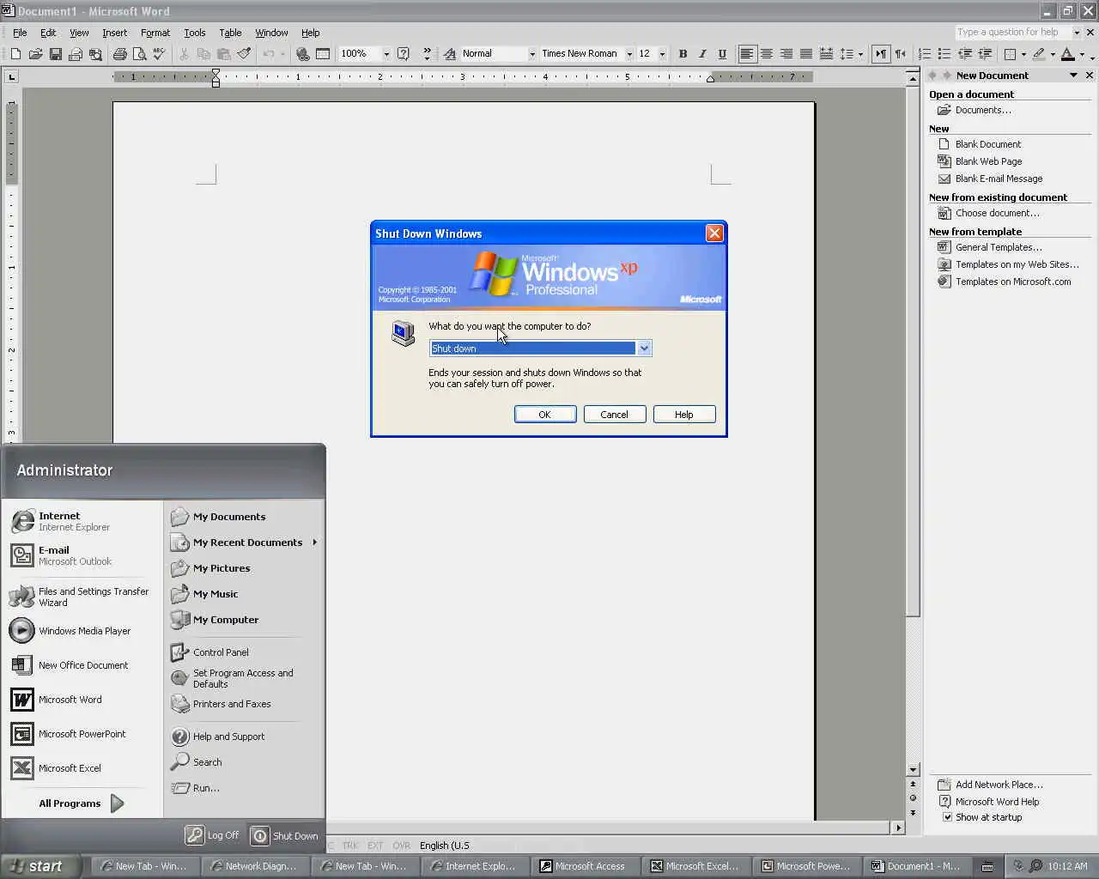Open Run from the Start menu

(x=206, y=788)
